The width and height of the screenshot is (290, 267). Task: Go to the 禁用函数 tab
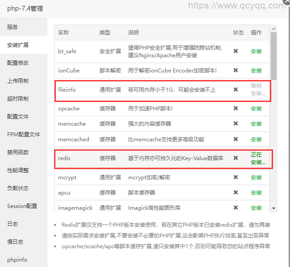(x=18, y=152)
